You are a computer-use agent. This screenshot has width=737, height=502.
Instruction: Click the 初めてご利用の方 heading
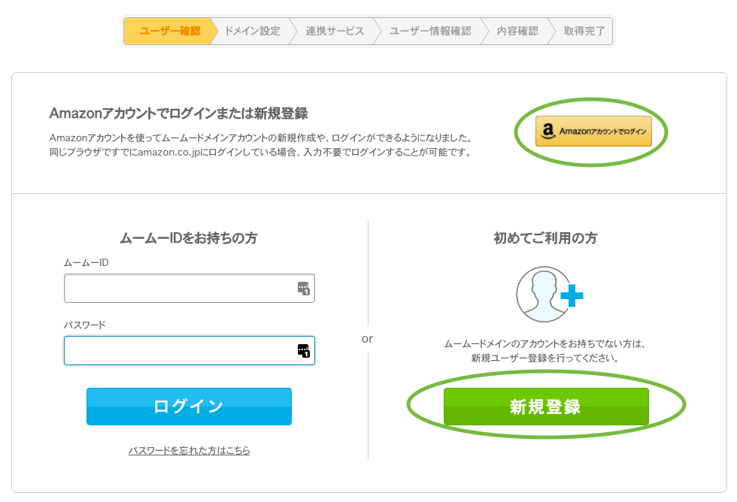[x=545, y=238]
